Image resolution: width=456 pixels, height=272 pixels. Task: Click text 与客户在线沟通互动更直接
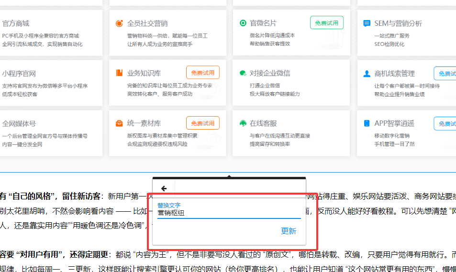coord(280,136)
